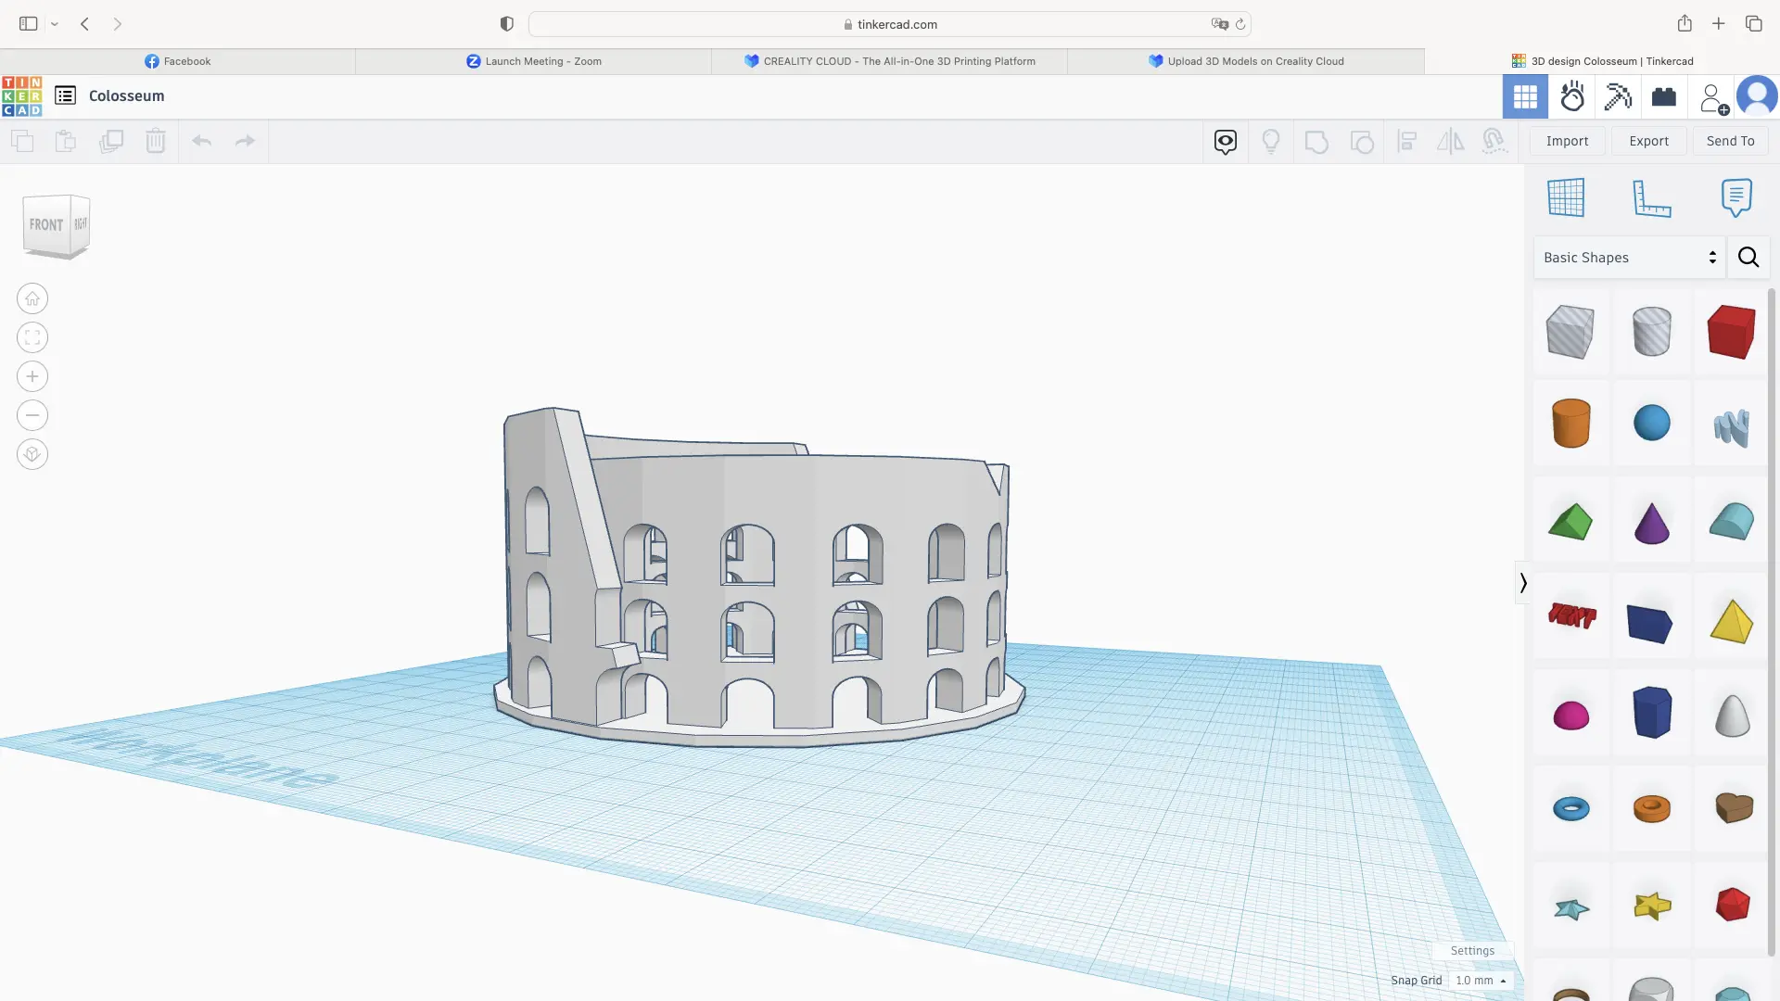Collapse the shapes panel with chevron
Image resolution: width=1780 pixels, height=1001 pixels.
click(1523, 583)
